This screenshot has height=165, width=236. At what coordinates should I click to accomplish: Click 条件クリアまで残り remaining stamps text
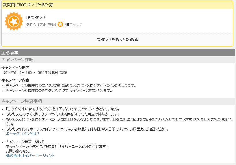coord(41,25)
